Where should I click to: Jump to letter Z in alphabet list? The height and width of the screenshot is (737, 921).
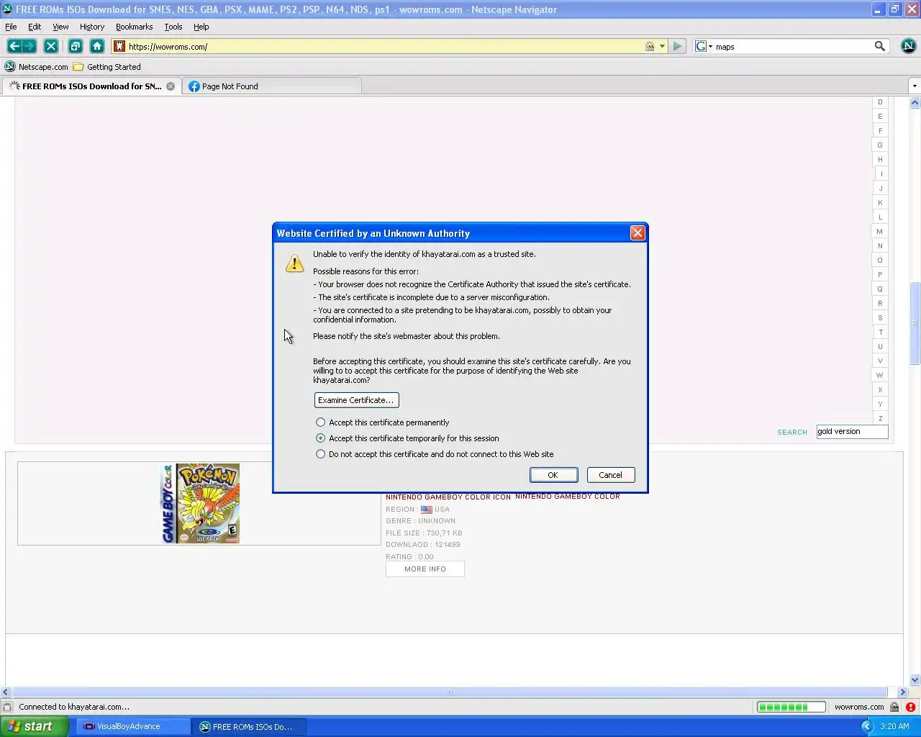pyautogui.click(x=879, y=419)
